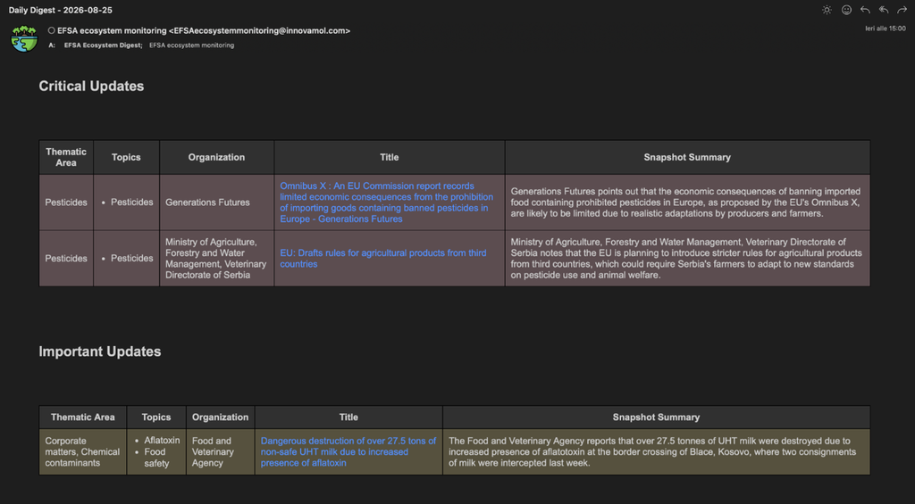
Task: Select the Ministry of Agriculture Serbia organization cell
Action: click(x=216, y=258)
